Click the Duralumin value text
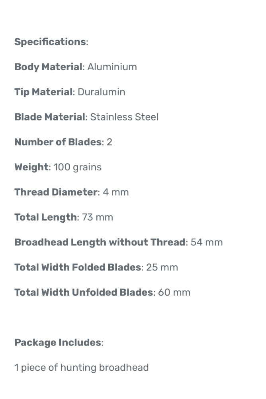The image size is (266, 399). coord(101,92)
